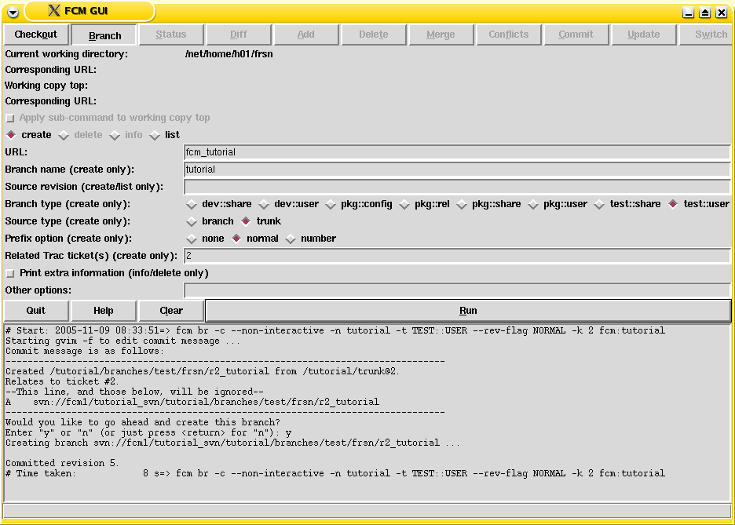735x525 pixels.
Task: Enable Print extra information checkbox
Action: 11,274
